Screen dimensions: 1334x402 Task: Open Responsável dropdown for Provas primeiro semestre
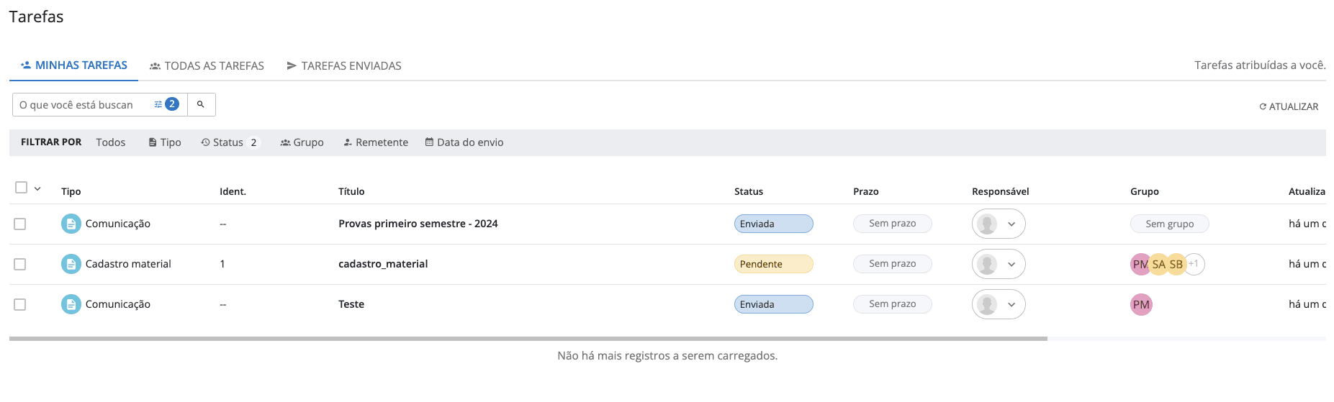click(x=999, y=224)
